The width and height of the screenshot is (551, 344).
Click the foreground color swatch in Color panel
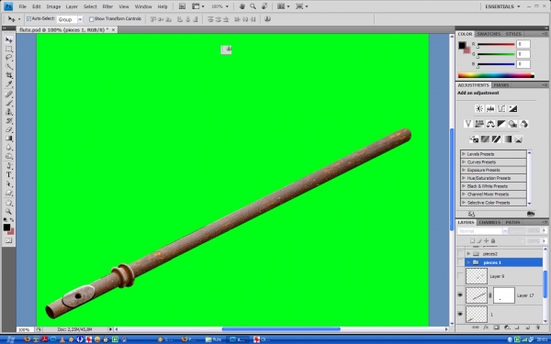[x=462, y=45]
